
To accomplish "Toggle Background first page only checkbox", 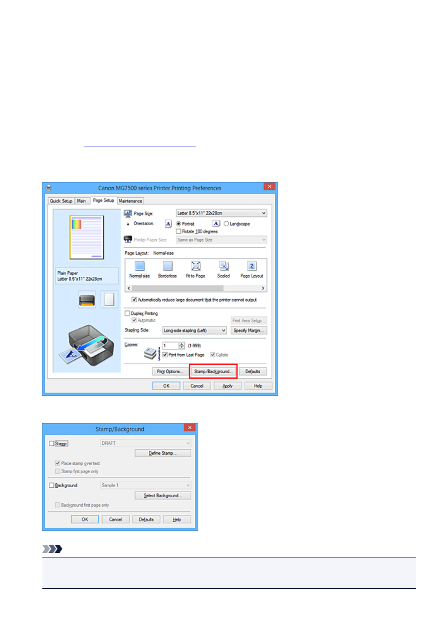I will tap(58, 505).
